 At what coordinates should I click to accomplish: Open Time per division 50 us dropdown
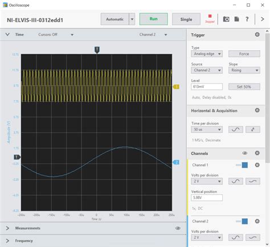point(207,129)
